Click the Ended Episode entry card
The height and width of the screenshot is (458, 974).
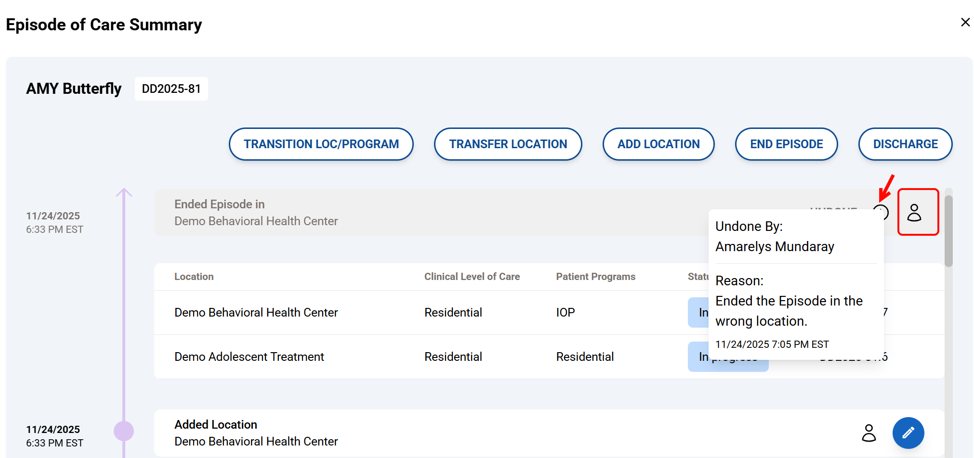(x=434, y=213)
